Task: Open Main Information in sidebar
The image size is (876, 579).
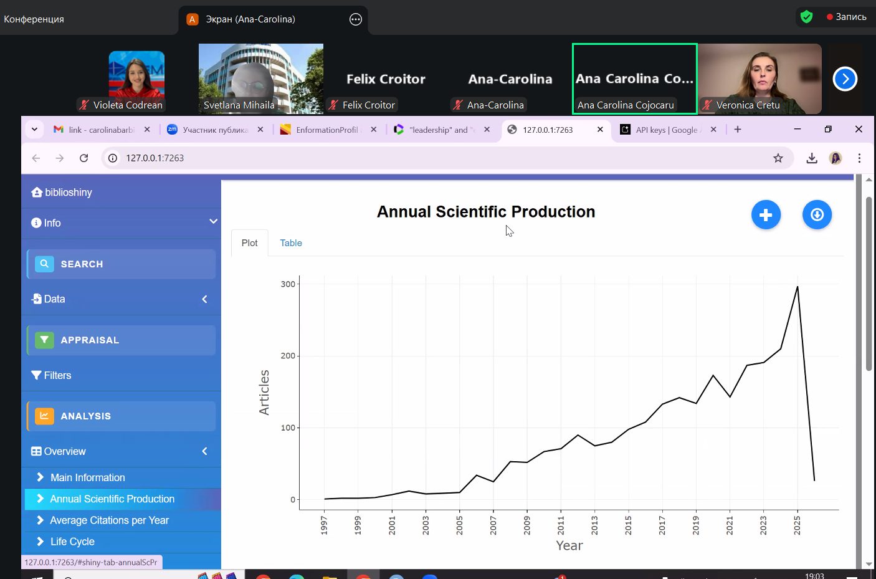Action: pos(87,477)
